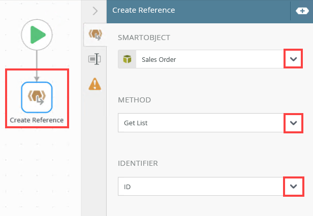Click the green cube SmartObject icon

[x=127, y=59]
